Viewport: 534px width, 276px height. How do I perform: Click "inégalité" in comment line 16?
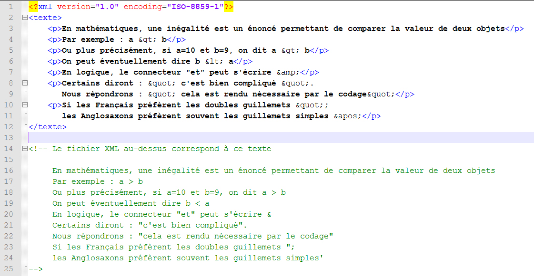(x=179, y=171)
